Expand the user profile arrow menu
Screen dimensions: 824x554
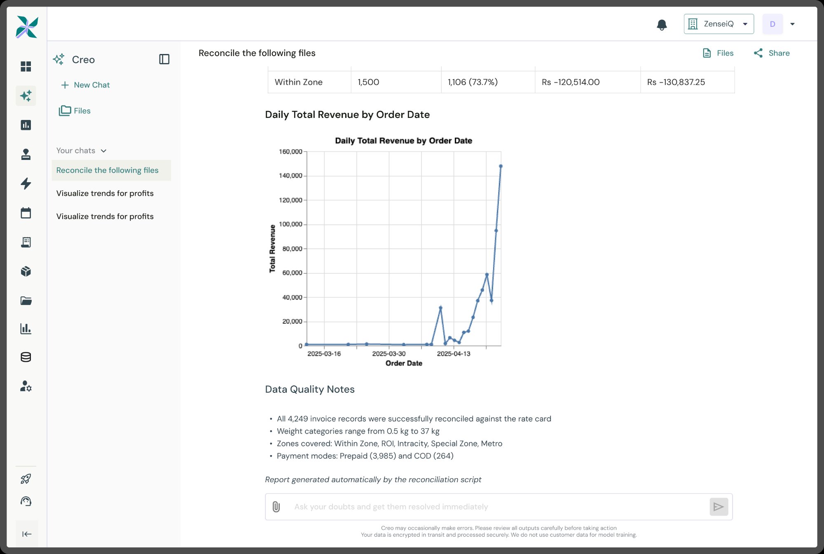pyautogui.click(x=792, y=24)
